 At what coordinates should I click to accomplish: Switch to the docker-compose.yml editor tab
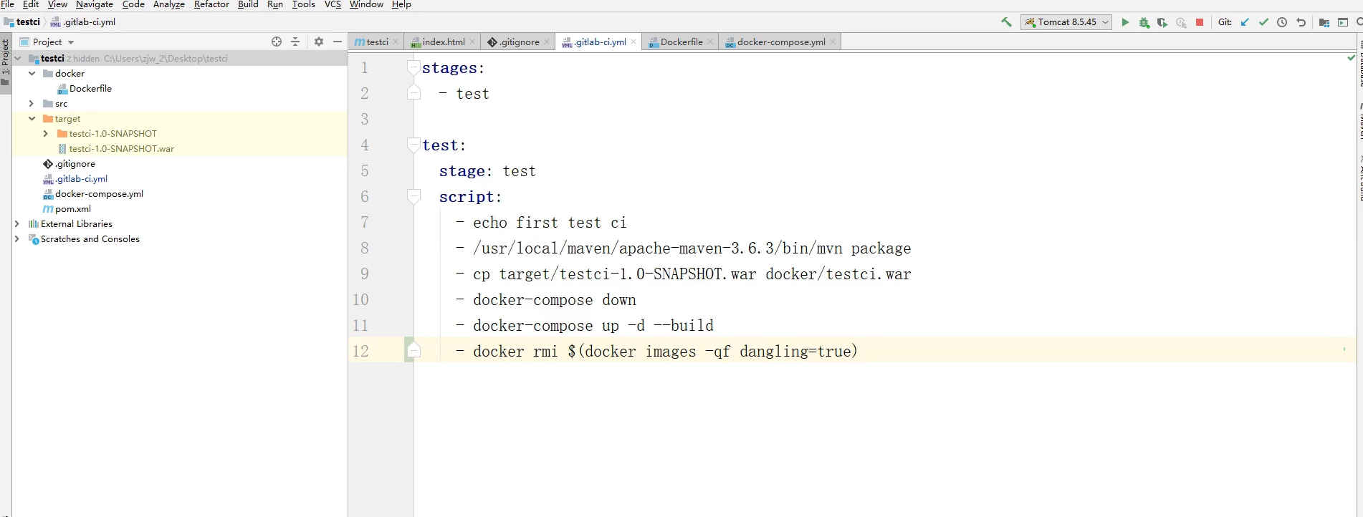tap(780, 42)
